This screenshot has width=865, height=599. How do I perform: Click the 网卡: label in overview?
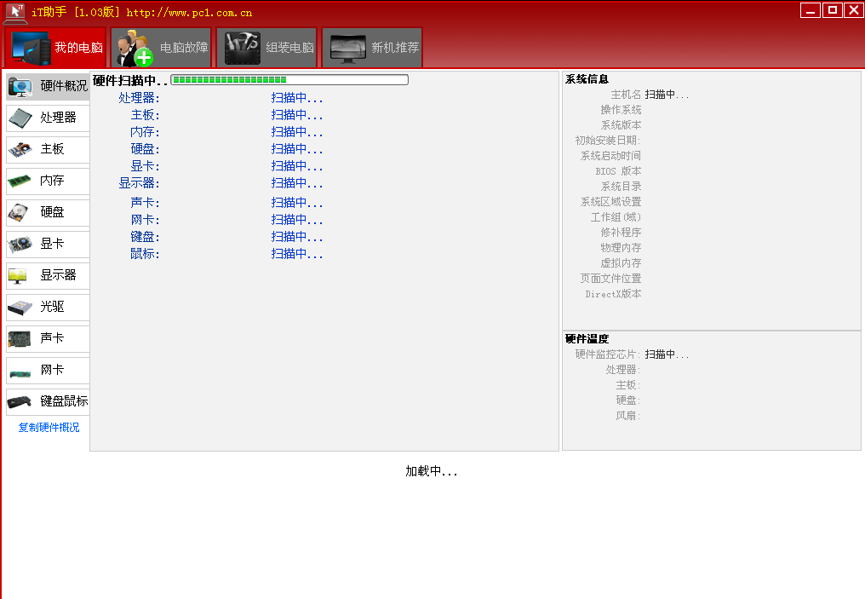145,221
